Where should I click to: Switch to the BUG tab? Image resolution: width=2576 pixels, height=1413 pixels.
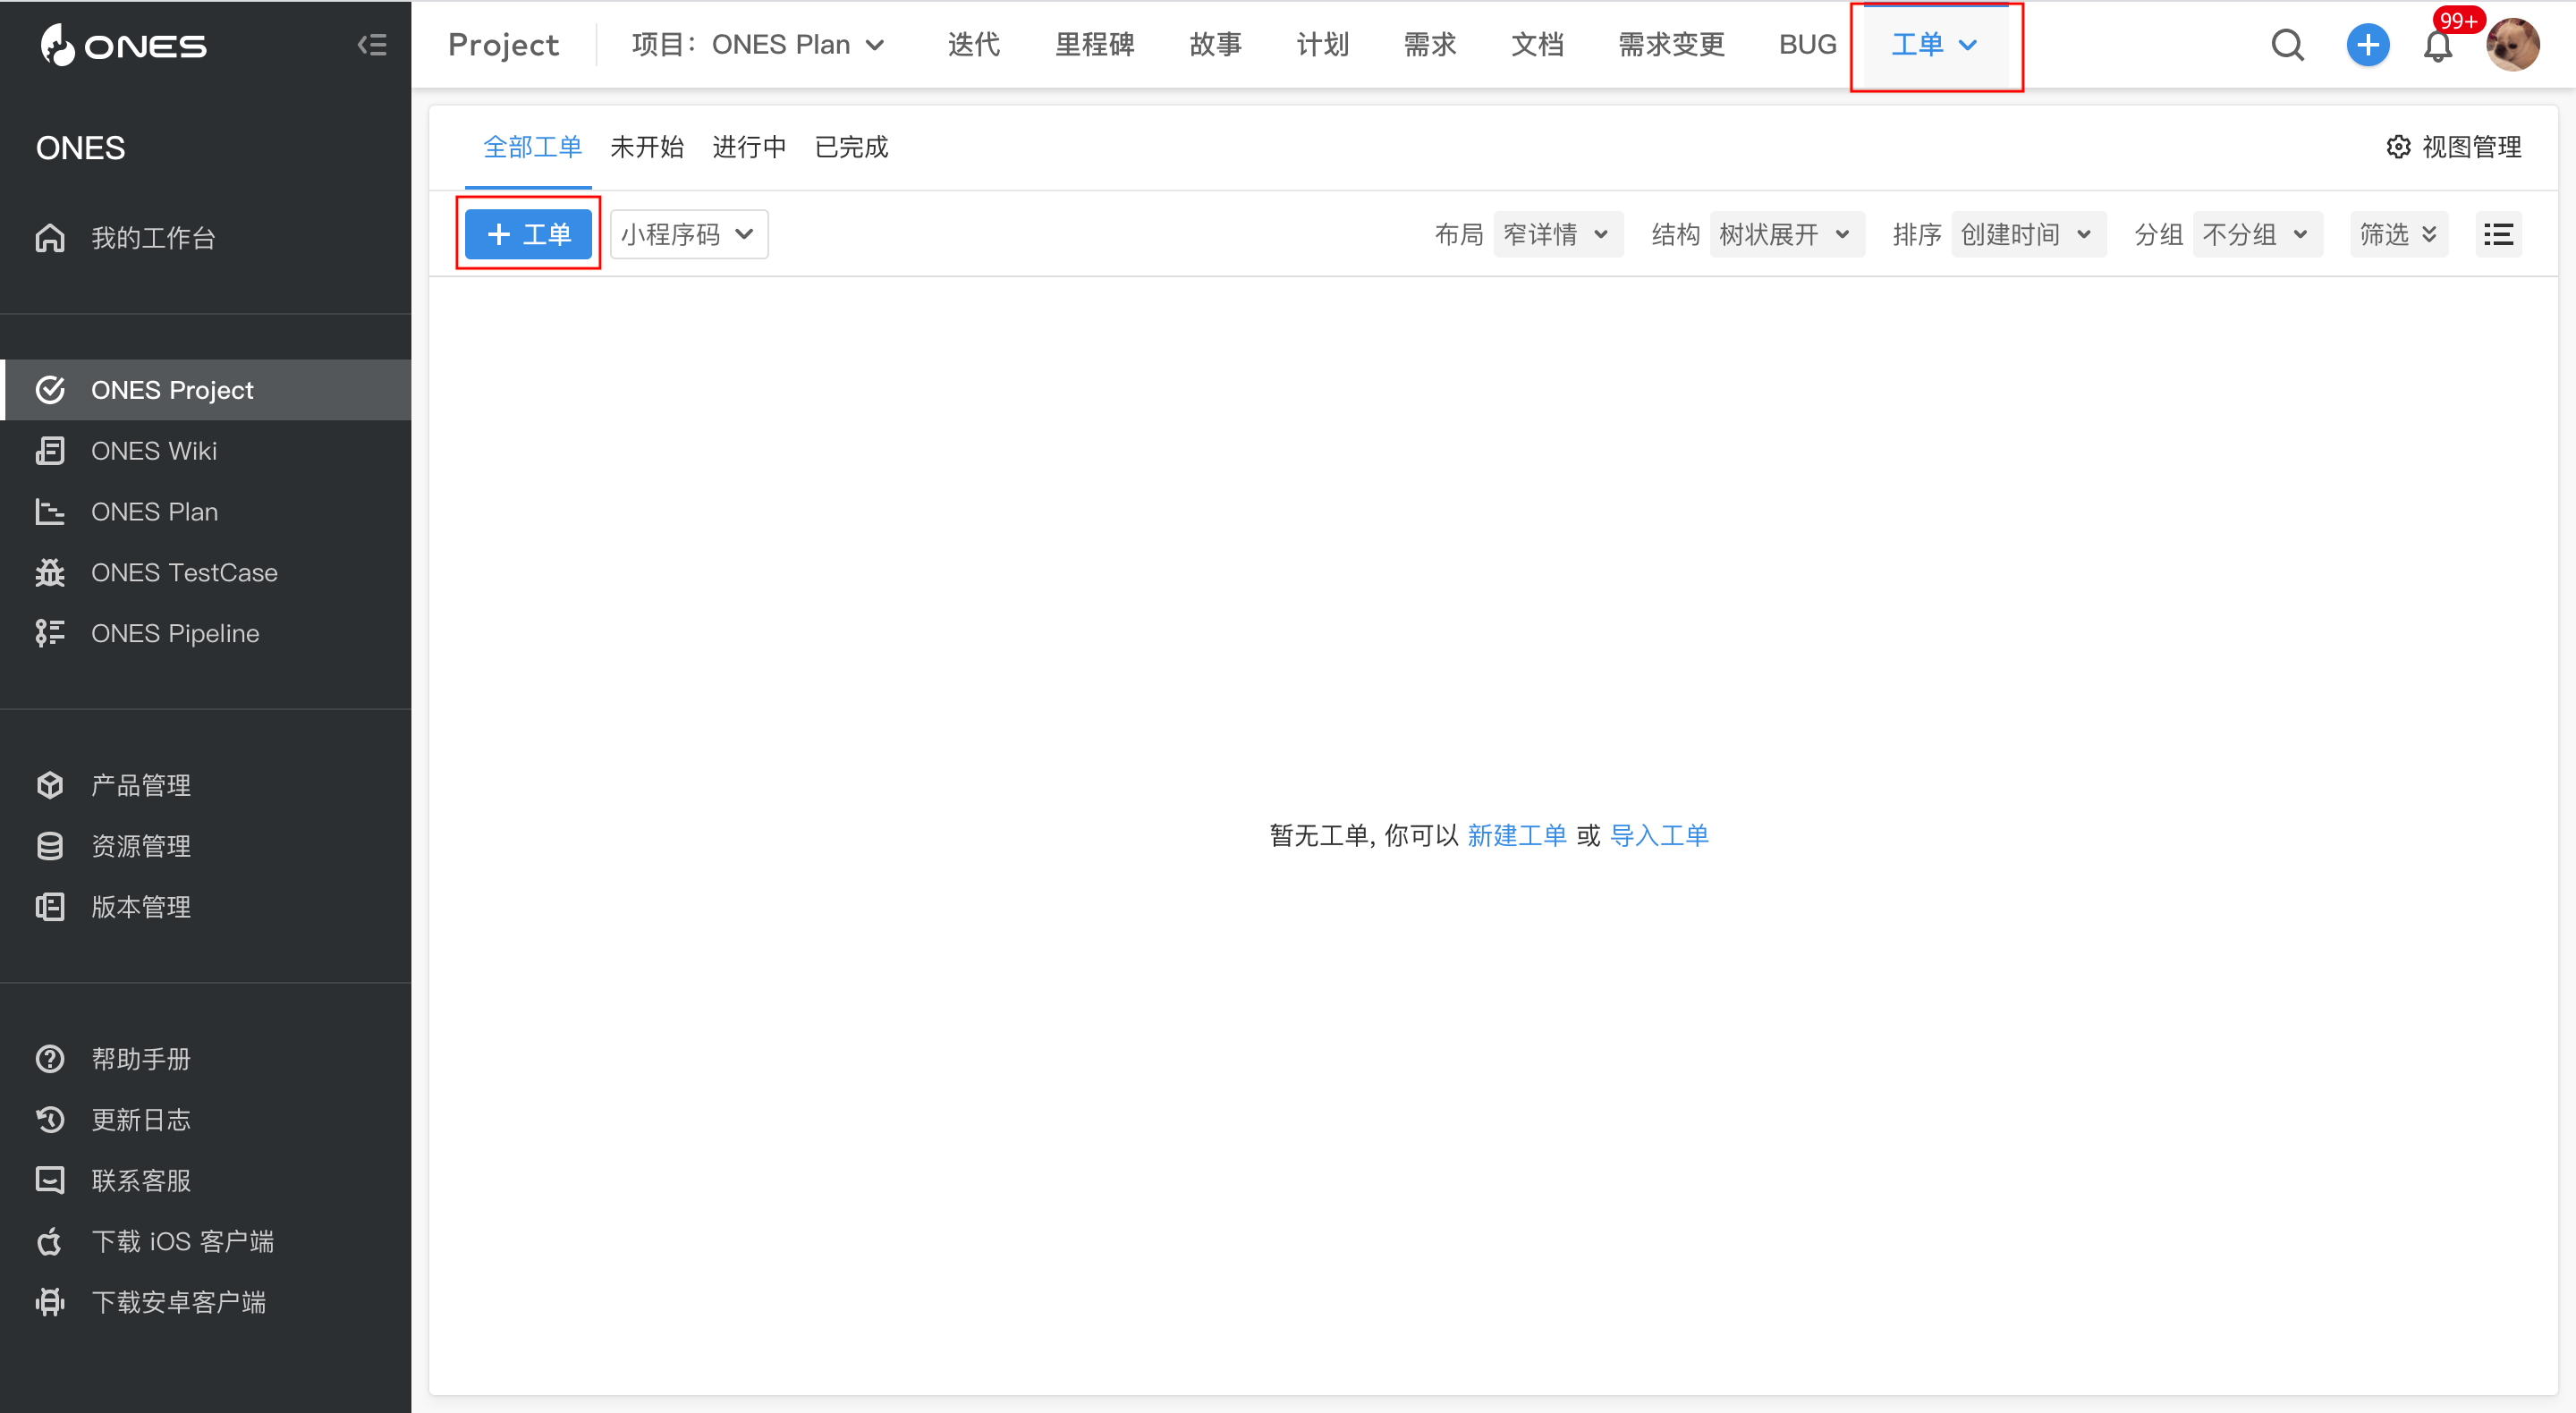click(1807, 45)
